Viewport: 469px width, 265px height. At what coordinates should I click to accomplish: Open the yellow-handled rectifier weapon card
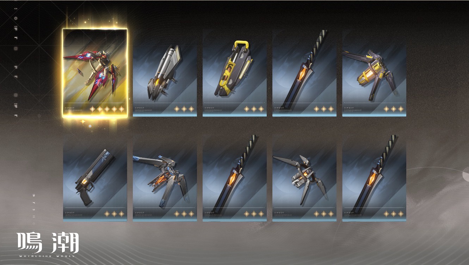(x=234, y=73)
